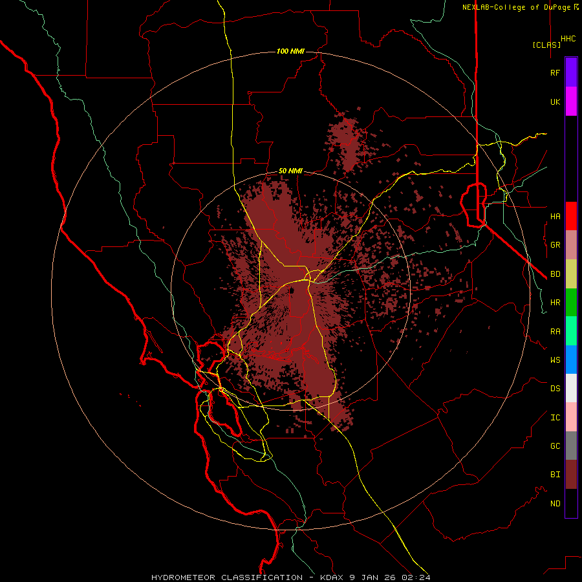Pick the HR green legend swatch

point(571,303)
